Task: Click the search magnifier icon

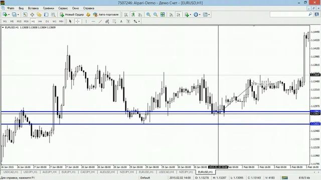Action: point(310,14)
